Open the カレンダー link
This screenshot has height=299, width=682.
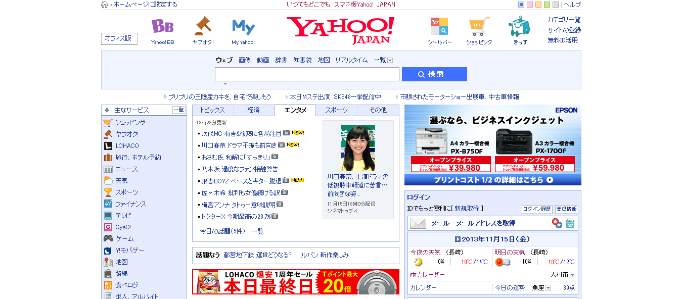point(423,288)
